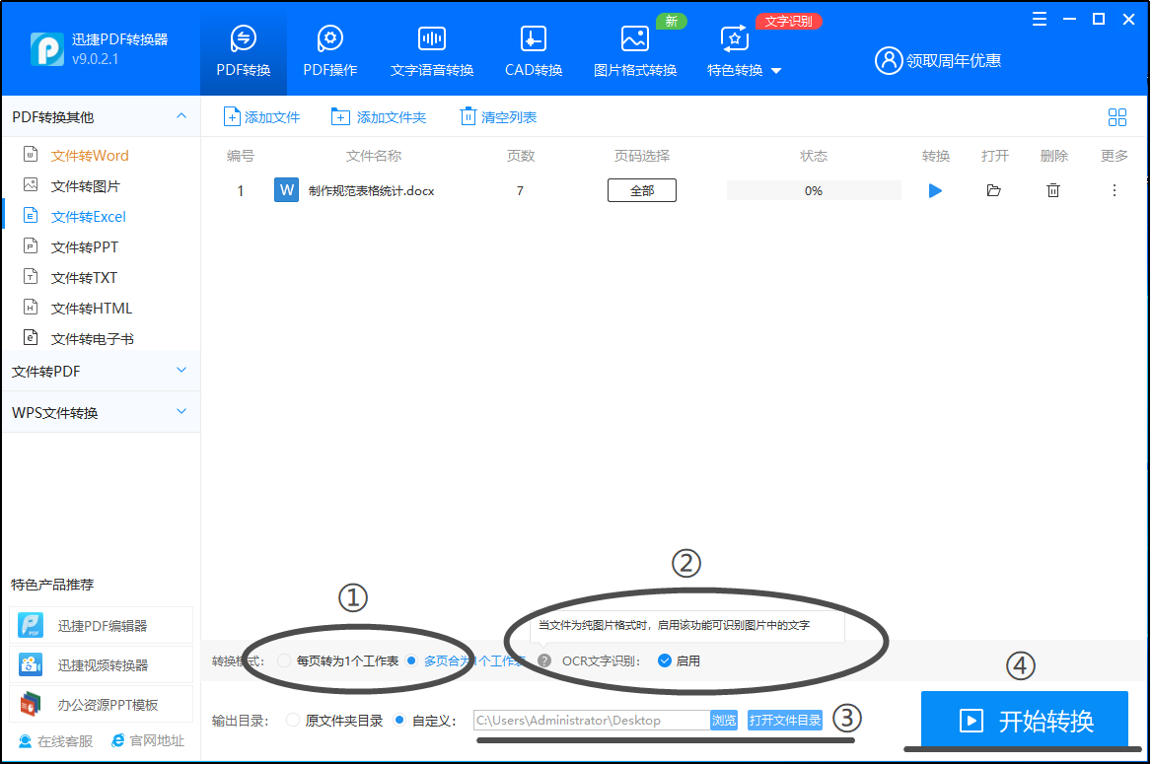Delete the file with trash icon

tap(1052, 190)
